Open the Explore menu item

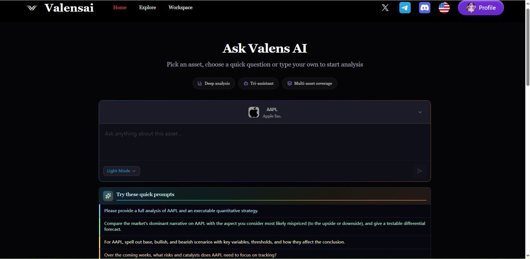(x=148, y=8)
